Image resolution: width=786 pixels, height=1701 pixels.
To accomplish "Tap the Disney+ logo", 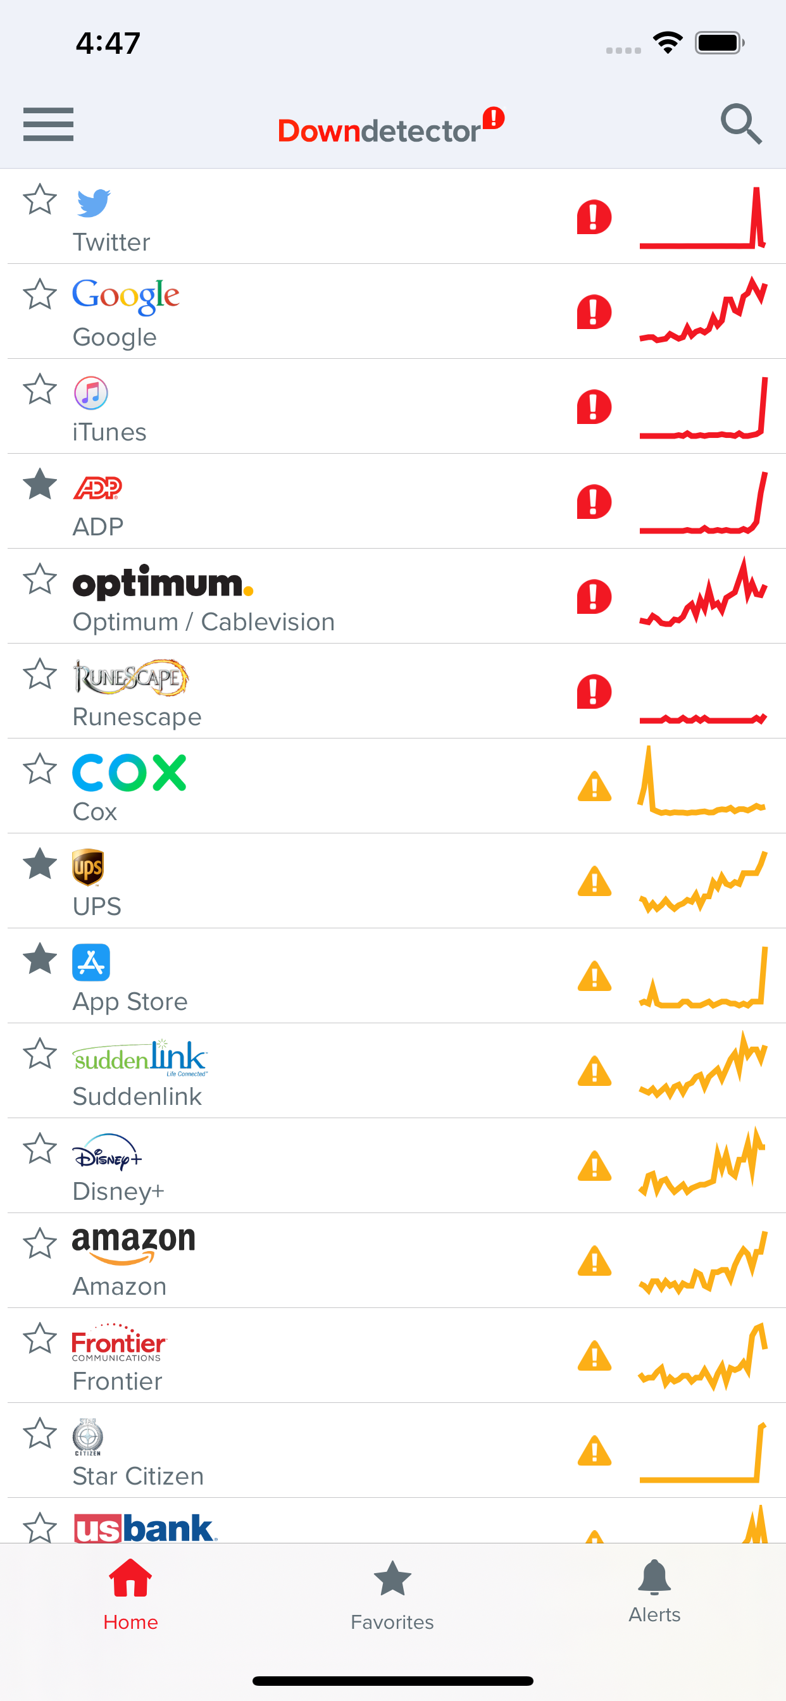I will pos(107,1152).
